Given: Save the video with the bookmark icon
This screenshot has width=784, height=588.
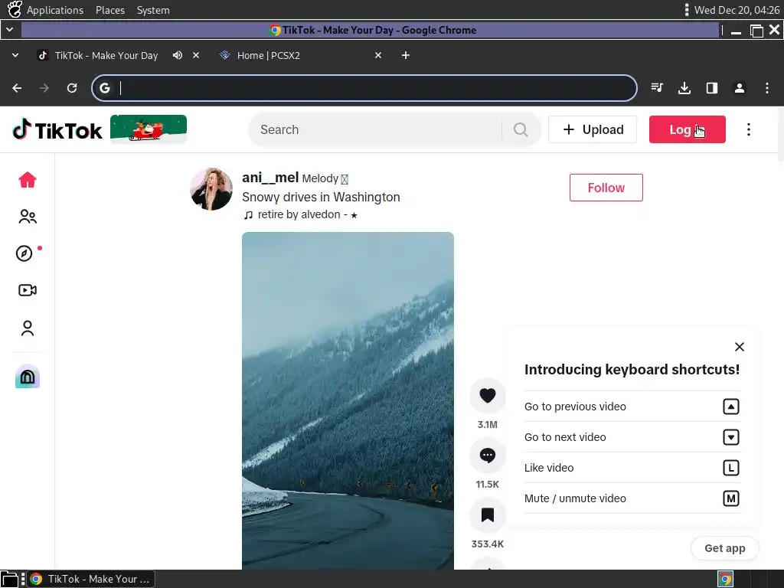Looking at the screenshot, I should (x=488, y=515).
